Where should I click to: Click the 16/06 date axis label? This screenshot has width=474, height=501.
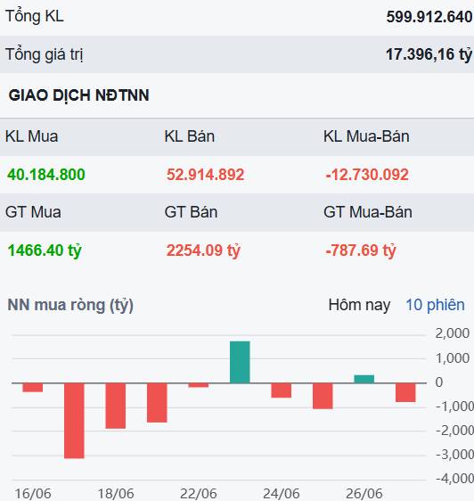[33, 494]
